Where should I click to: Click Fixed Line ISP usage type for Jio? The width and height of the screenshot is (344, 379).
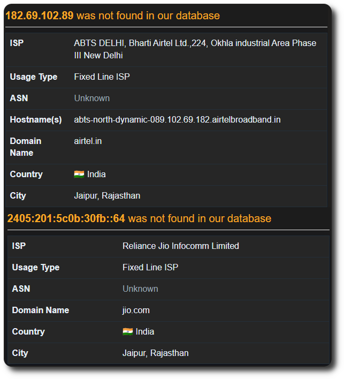[150, 268]
